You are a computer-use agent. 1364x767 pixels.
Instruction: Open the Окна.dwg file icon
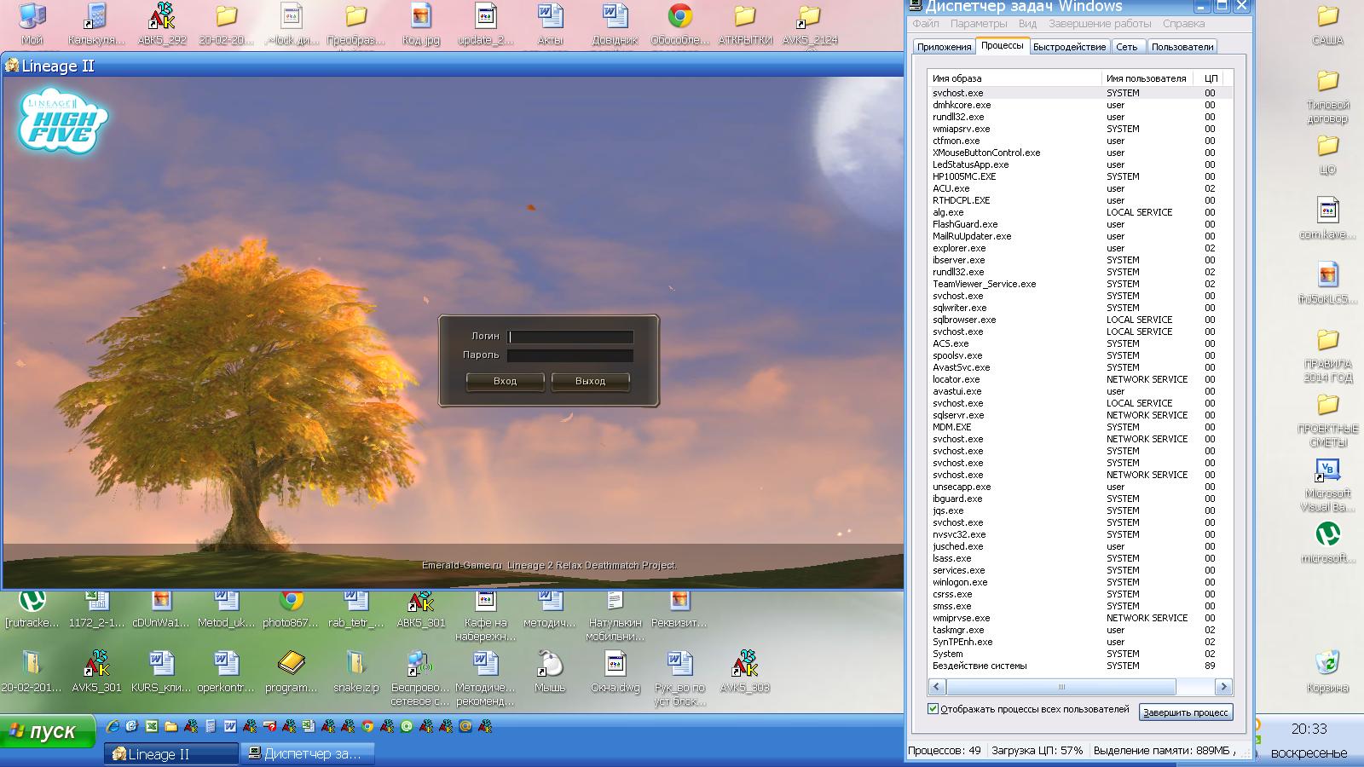(x=616, y=671)
